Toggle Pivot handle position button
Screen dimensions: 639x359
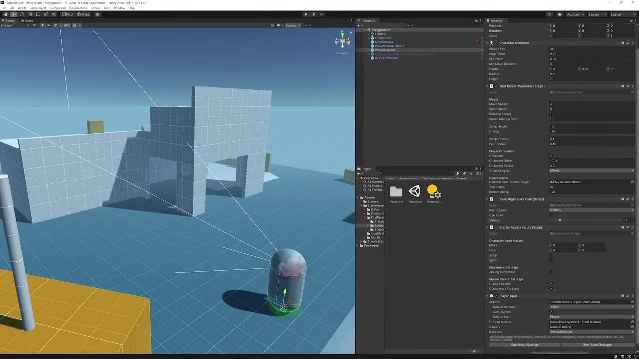pyautogui.click(x=68, y=14)
